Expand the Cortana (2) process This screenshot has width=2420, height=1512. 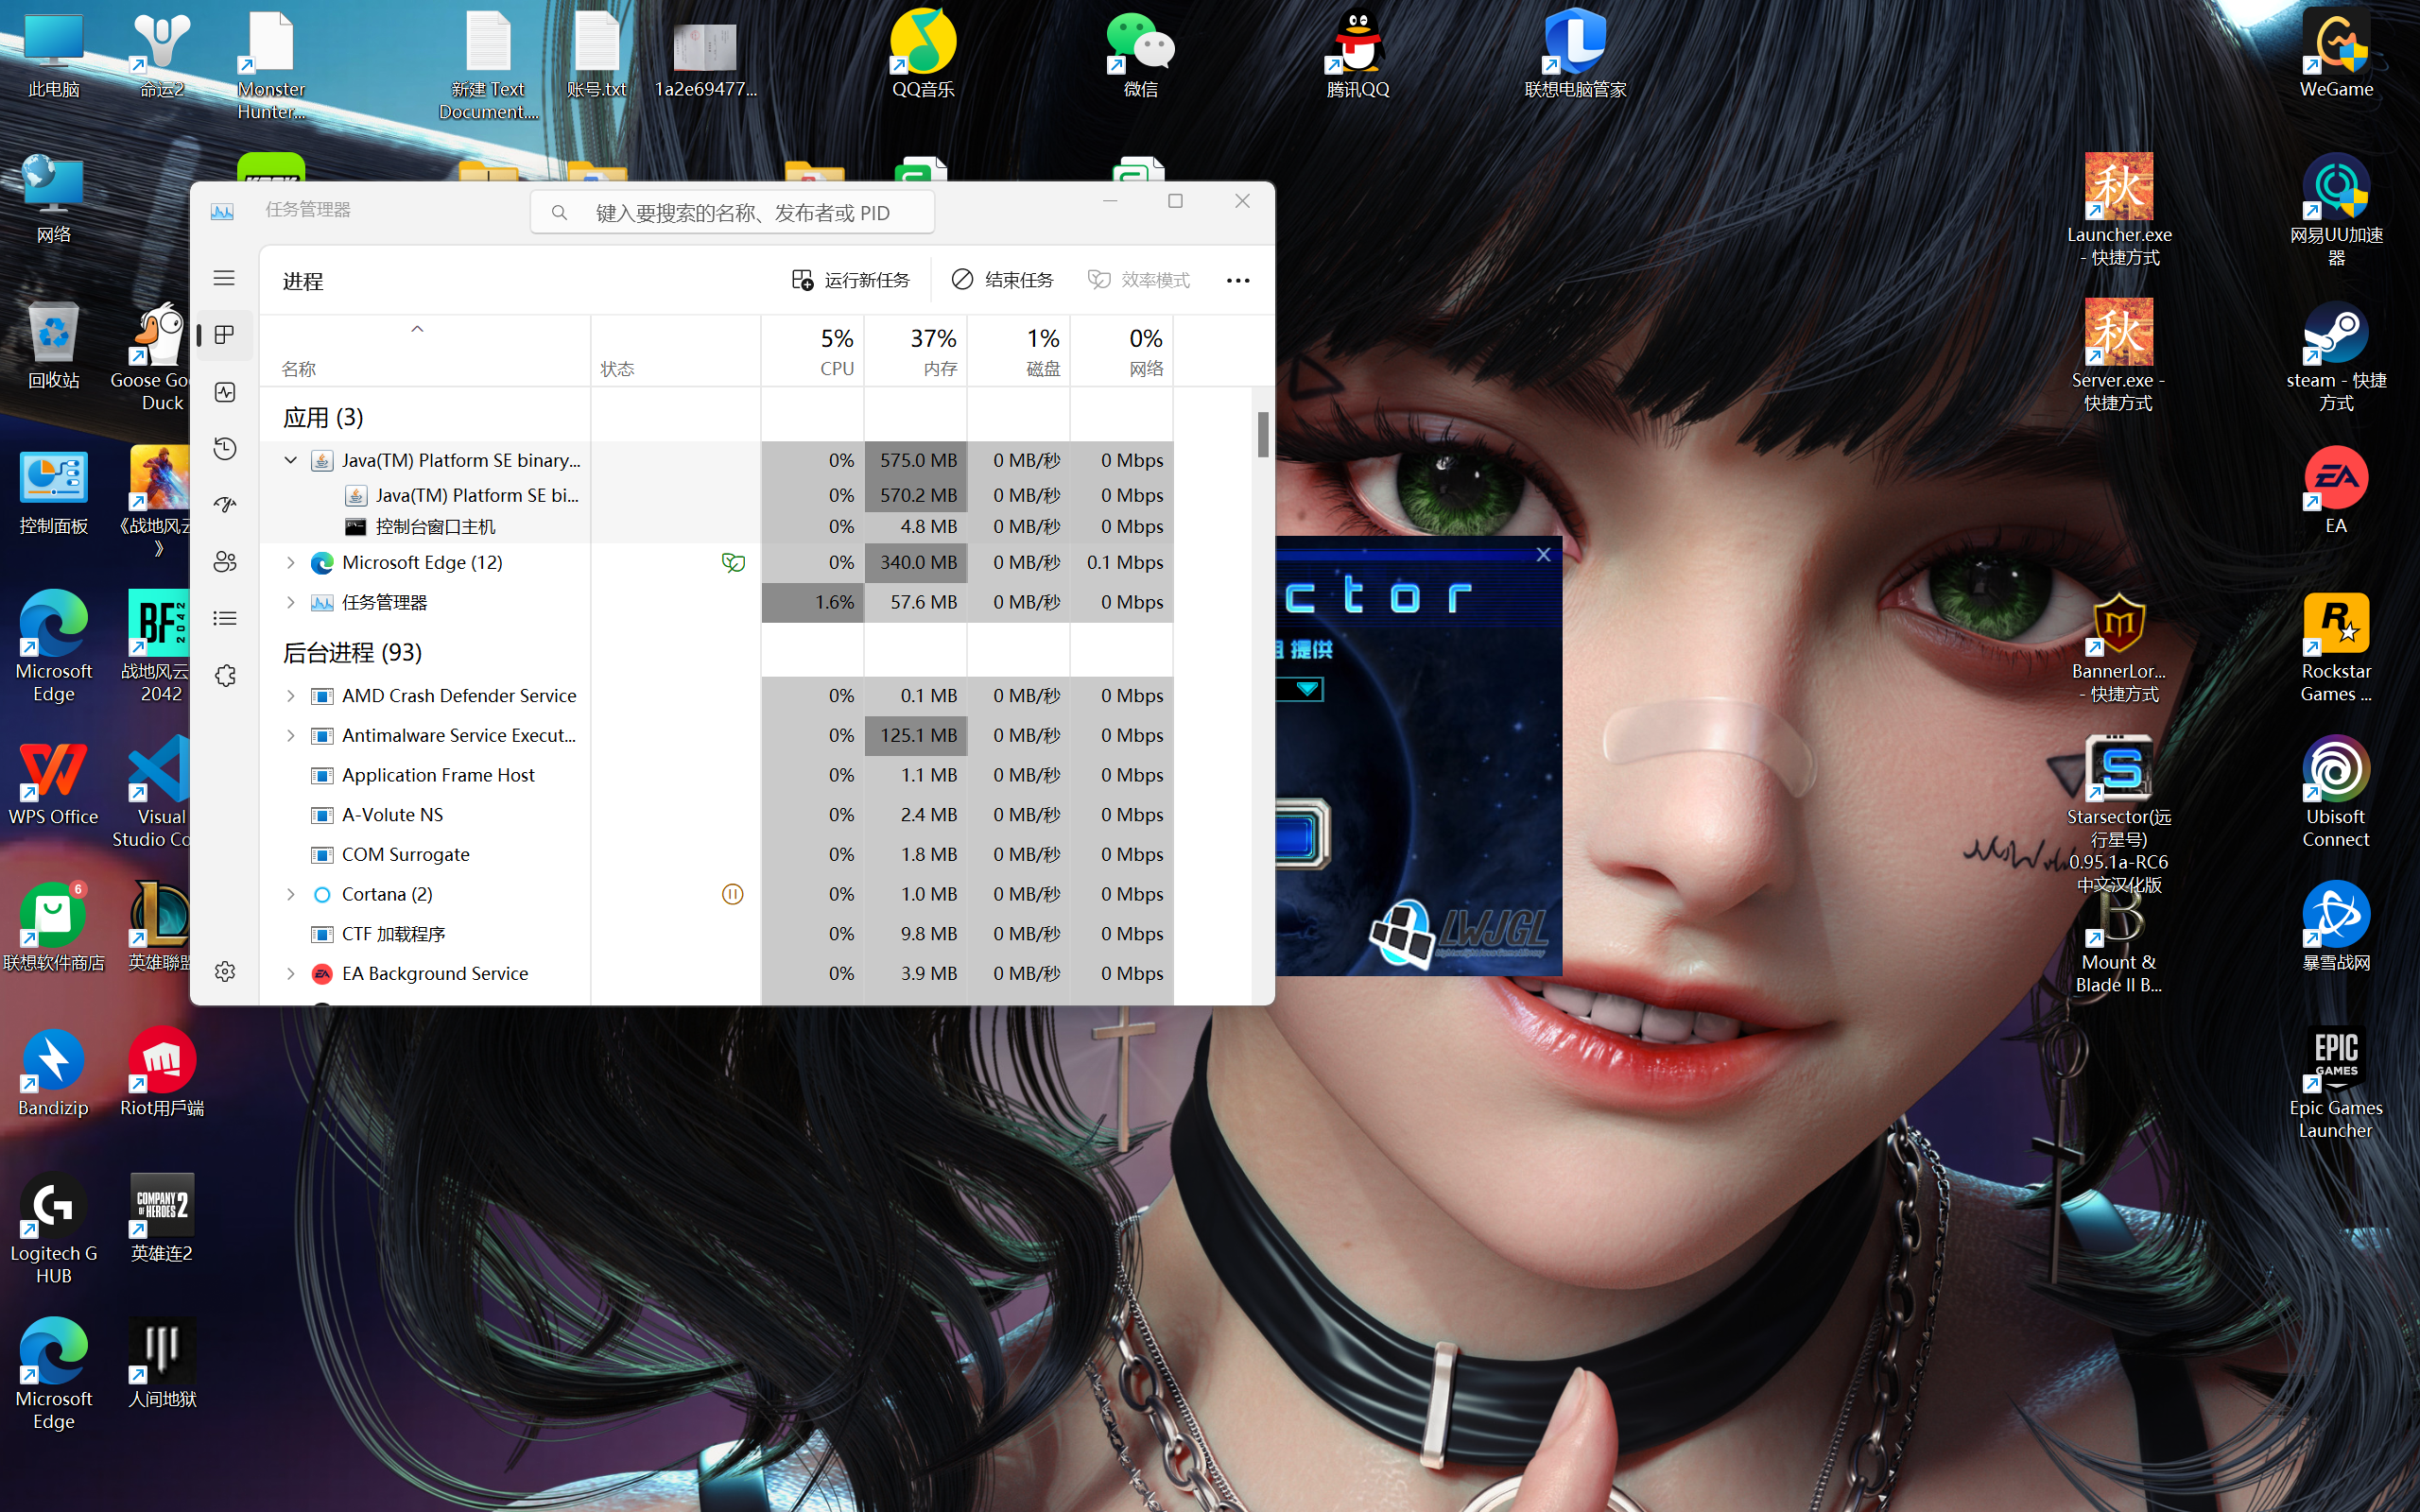tap(290, 894)
